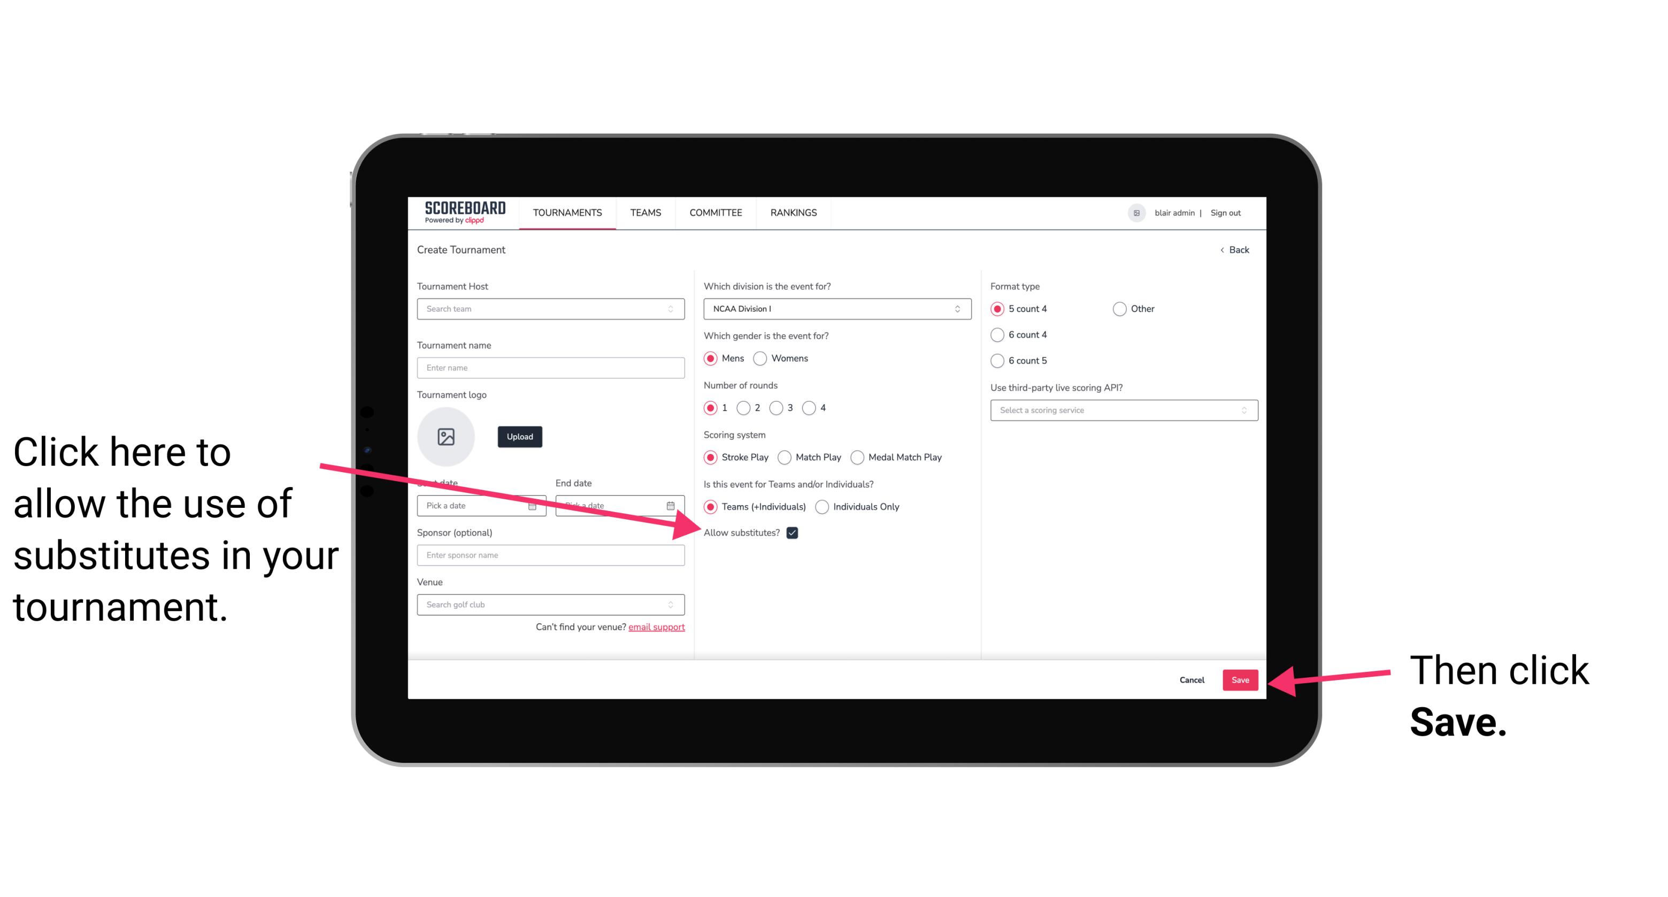Click the Save button
Image resolution: width=1668 pixels, height=897 pixels.
pos(1241,679)
